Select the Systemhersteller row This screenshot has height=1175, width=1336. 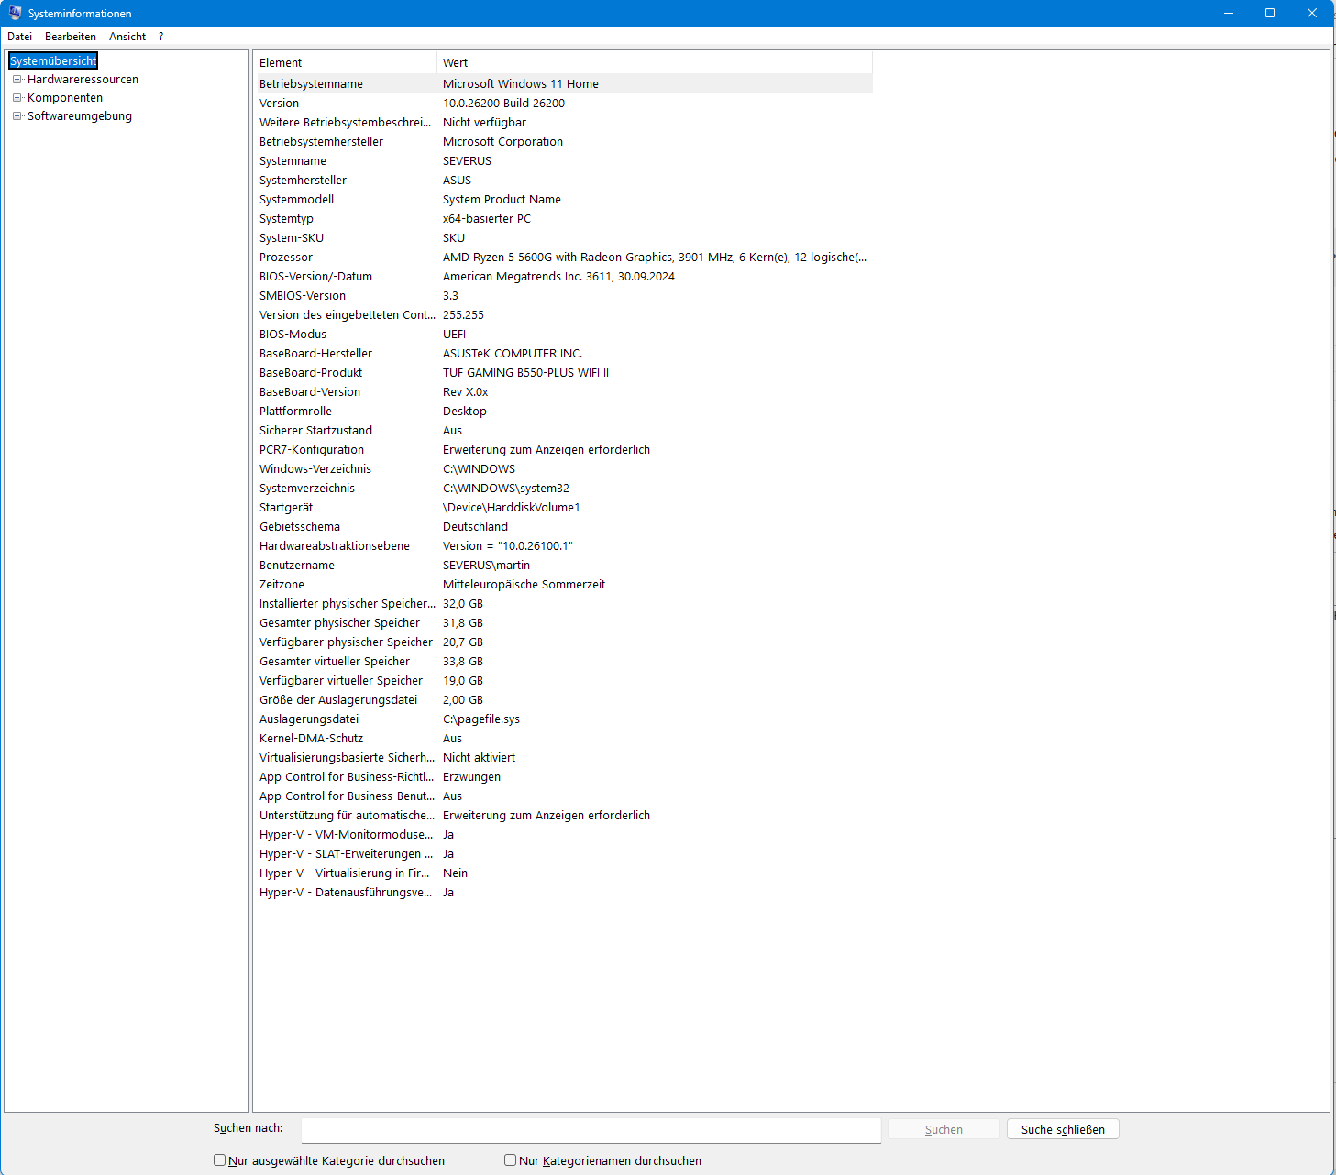pos(563,180)
